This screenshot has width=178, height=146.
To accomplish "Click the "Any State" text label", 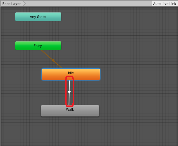I will (x=38, y=17).
